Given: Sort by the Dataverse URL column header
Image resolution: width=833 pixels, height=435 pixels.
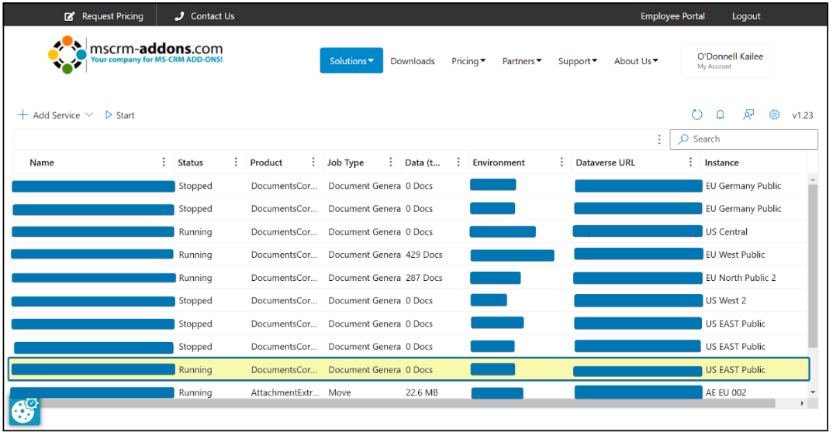Looking at the screenshot, I should click(605, 163).
